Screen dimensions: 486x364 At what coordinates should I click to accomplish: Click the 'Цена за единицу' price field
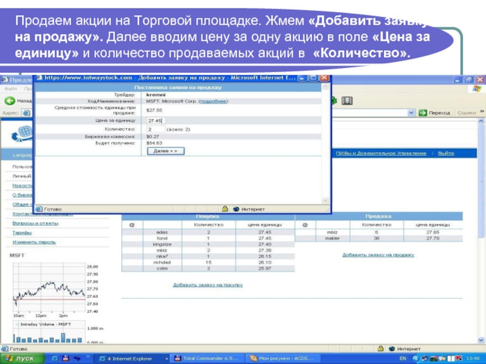point(159,121)
